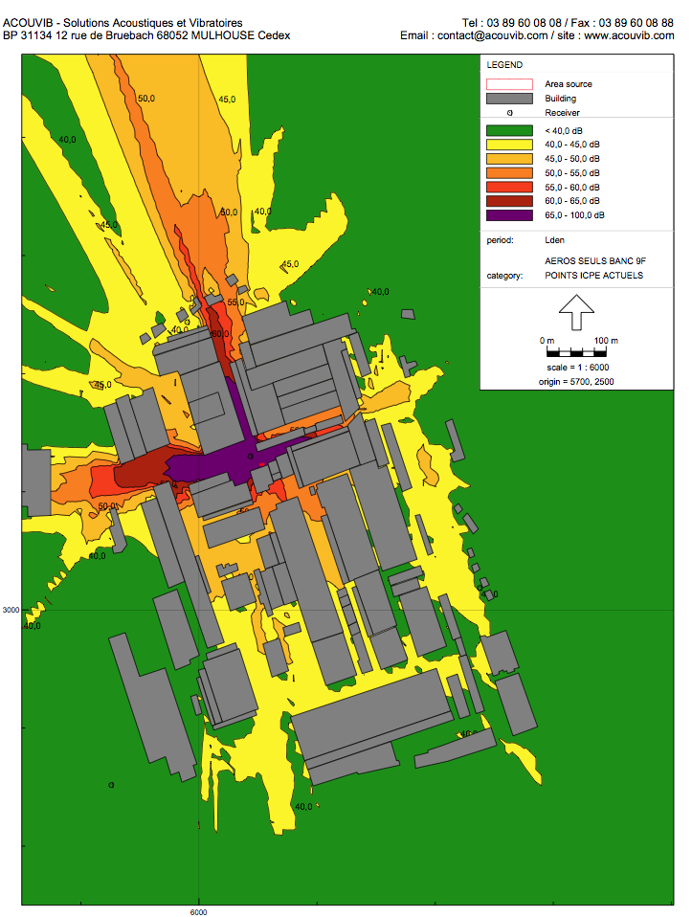Click the red 55,0 - 60,0 dB swatch
The height and width of the screenshot is (917, 692).
point(509,187)
